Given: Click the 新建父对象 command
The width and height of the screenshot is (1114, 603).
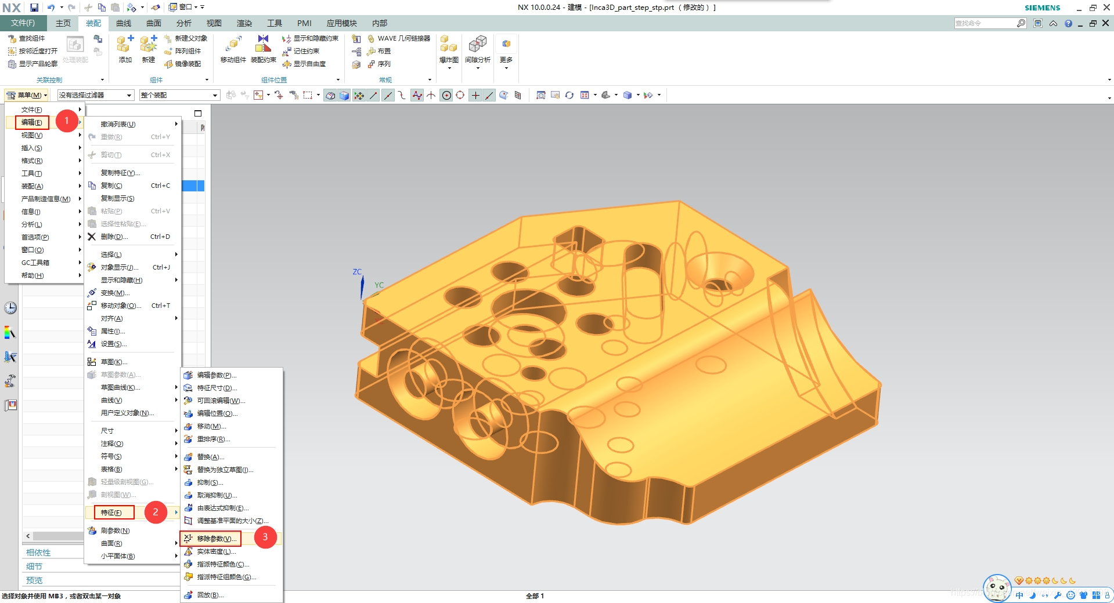Looking at the screenshot, I should [x=186, y=38].
